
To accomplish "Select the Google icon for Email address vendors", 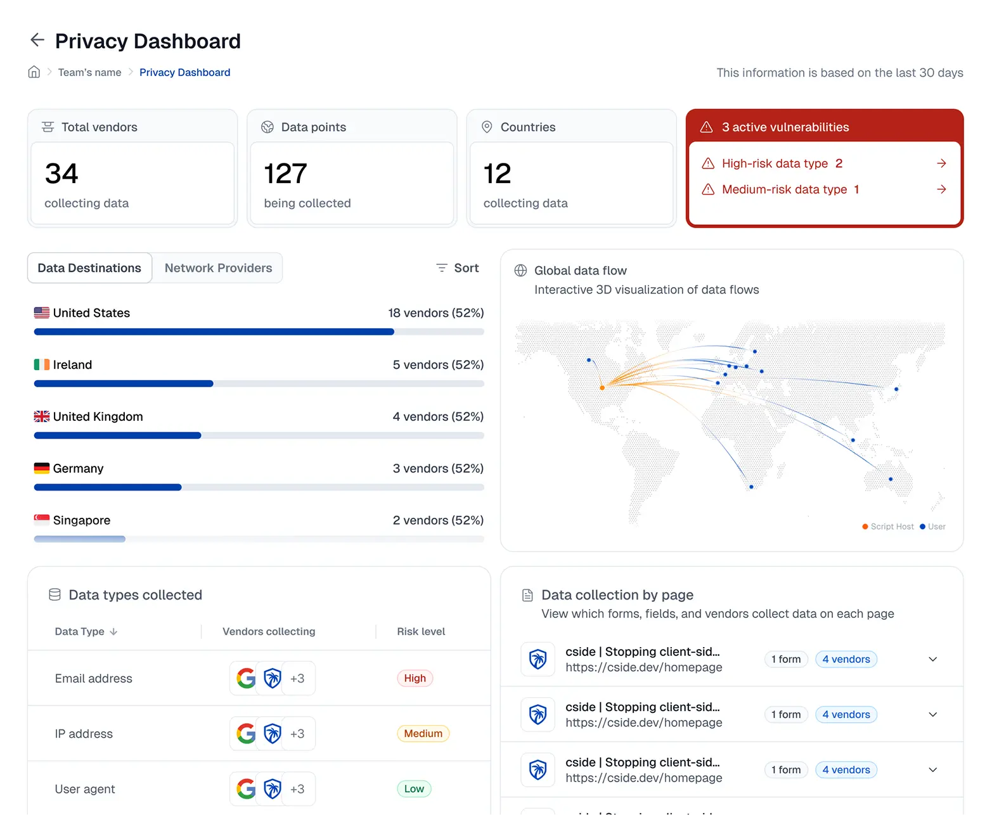I will 245,677.
